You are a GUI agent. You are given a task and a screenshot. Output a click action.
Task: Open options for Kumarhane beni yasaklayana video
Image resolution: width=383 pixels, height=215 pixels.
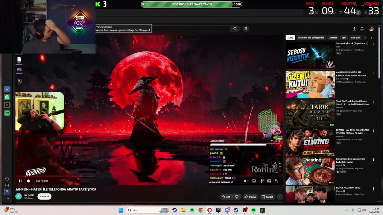(x=373, y=159)
